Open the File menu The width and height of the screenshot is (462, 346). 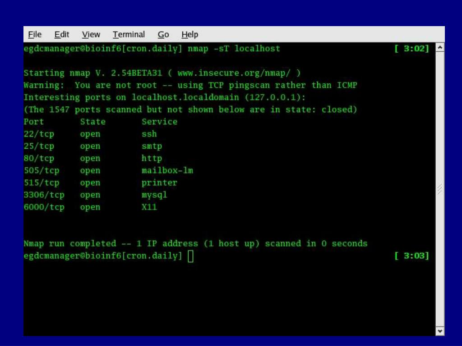[35, 34]
